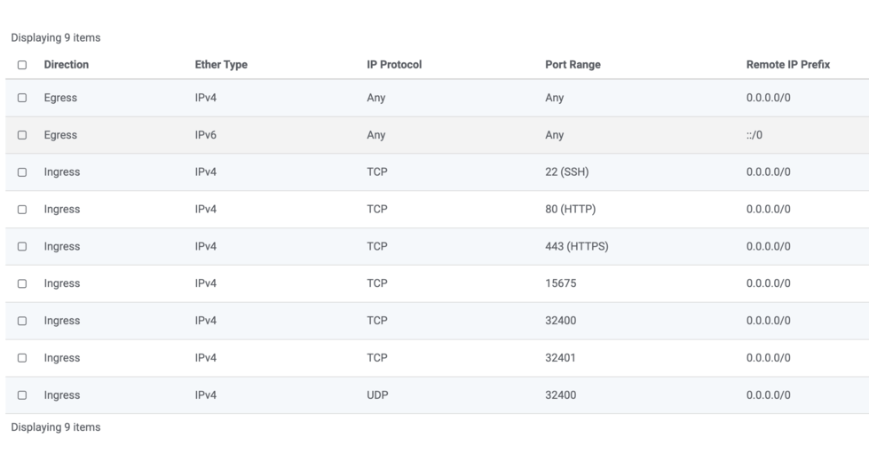Check the TCP 32400 rule checkbox
This screenshot has width=869, height=454.
click(x=22, y=321)
